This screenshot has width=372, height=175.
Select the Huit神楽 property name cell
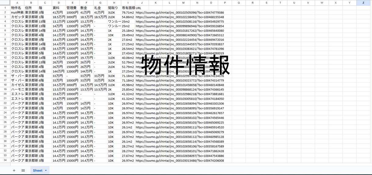[17, 12]
